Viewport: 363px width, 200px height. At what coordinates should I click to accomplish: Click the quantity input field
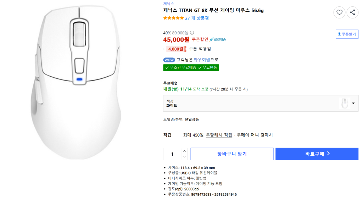tap(172, 154)
